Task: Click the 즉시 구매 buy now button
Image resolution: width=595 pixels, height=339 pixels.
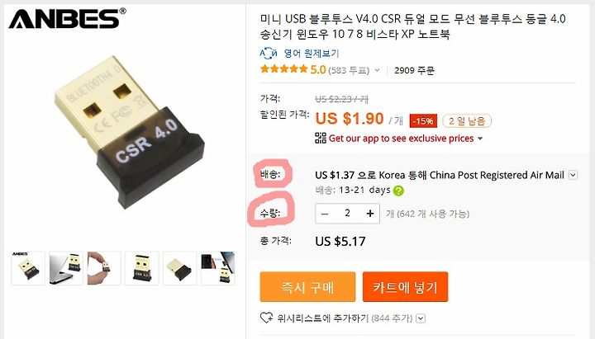Action: click(307, 287)
